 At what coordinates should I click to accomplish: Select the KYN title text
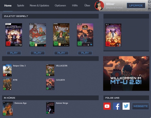click(x=15, y=80)
